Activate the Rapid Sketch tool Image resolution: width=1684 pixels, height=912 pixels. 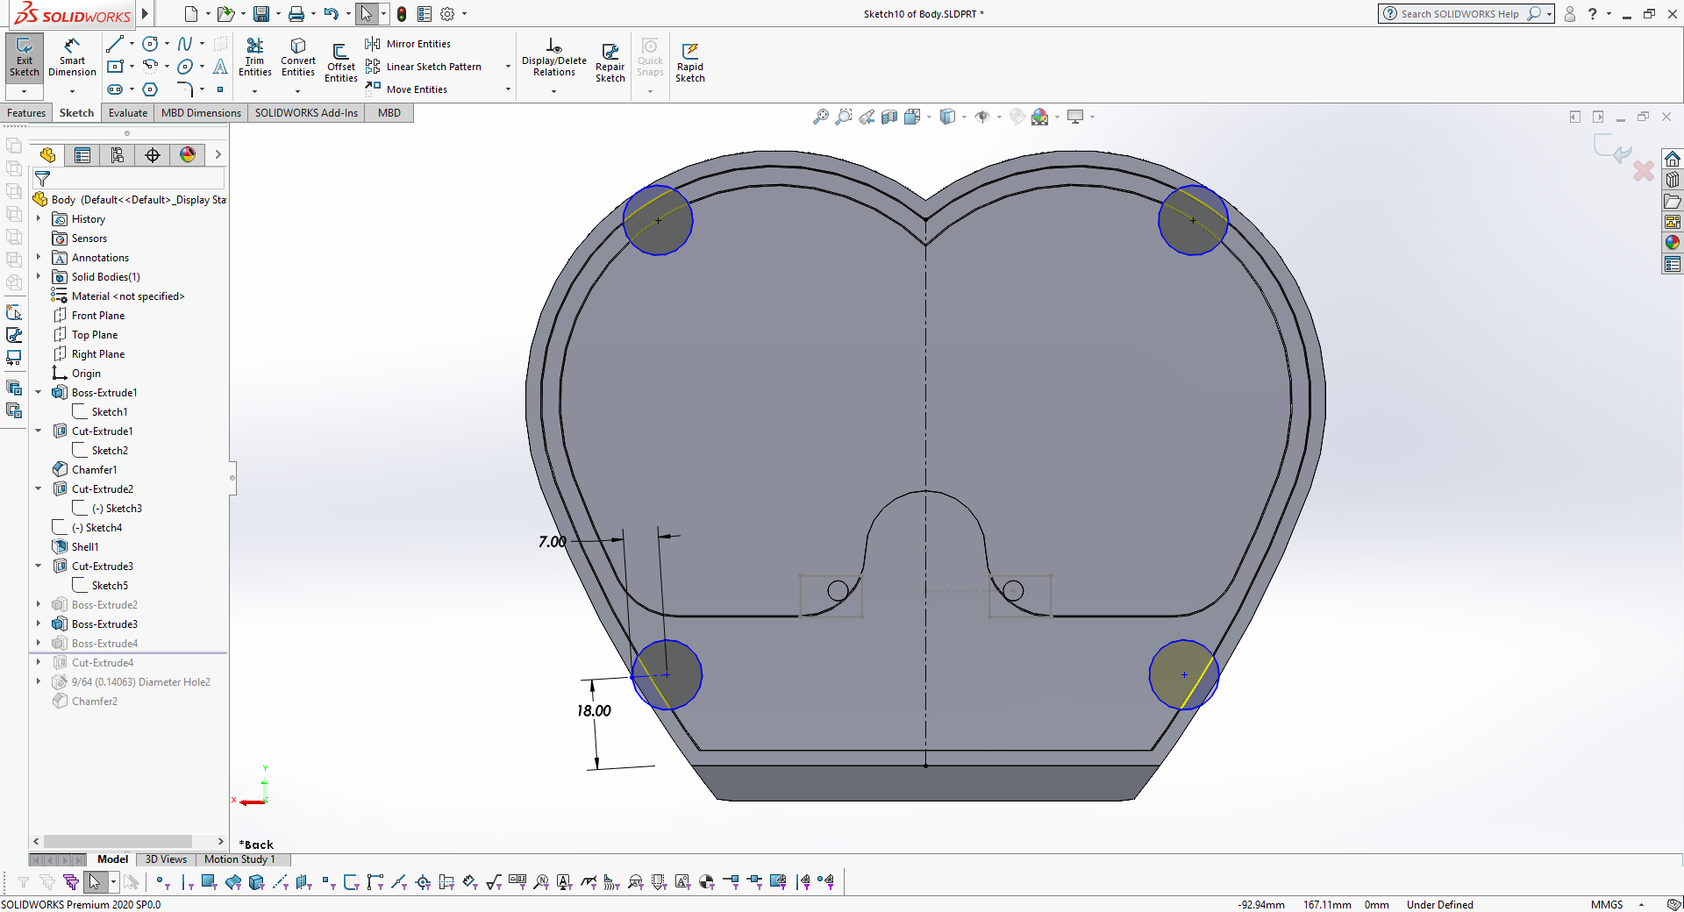point(690,62)
